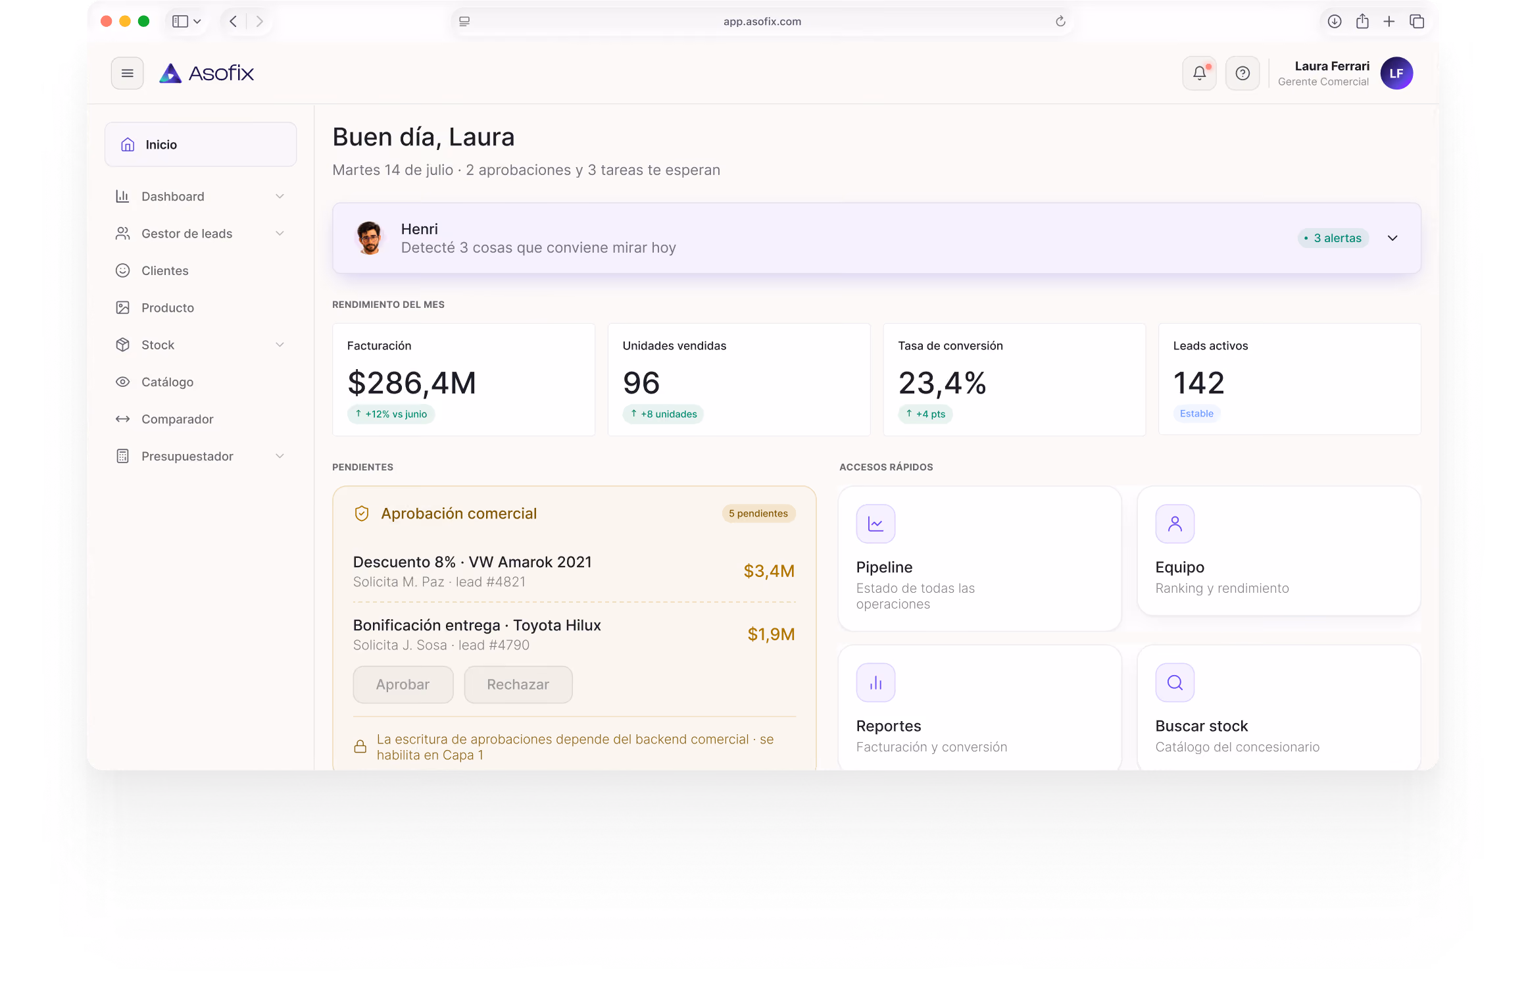Click the Comparador arrows icon
1526x1006 pixels.
123,419
